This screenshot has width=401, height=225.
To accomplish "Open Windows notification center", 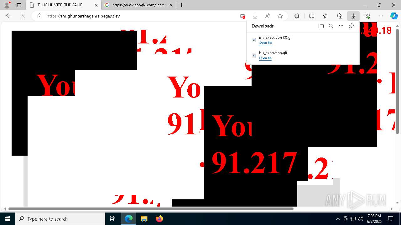I will pos(391,219).
